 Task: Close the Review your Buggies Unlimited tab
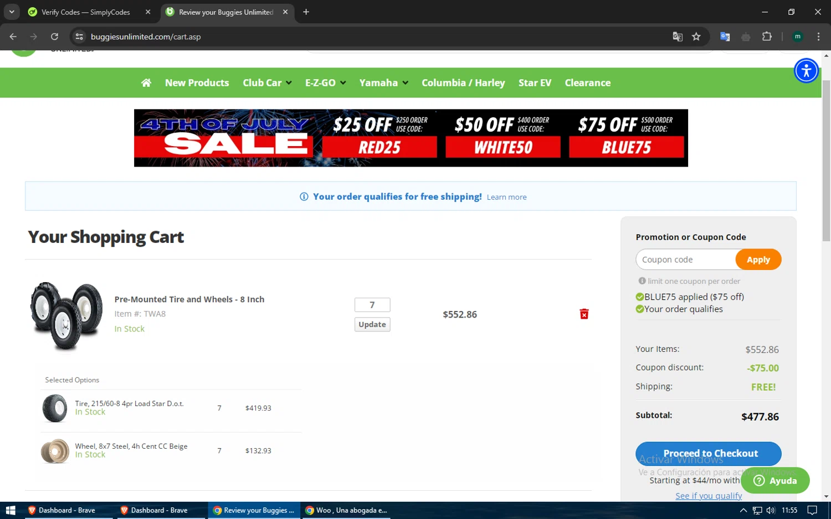285,12
